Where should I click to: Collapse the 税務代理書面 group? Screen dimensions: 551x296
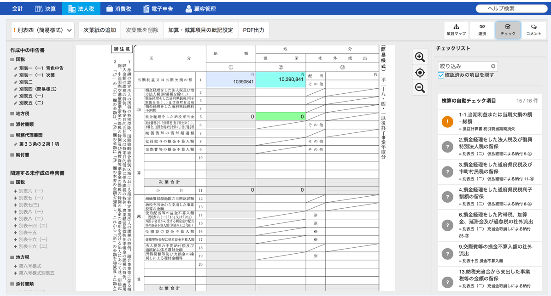click(26, 135)
